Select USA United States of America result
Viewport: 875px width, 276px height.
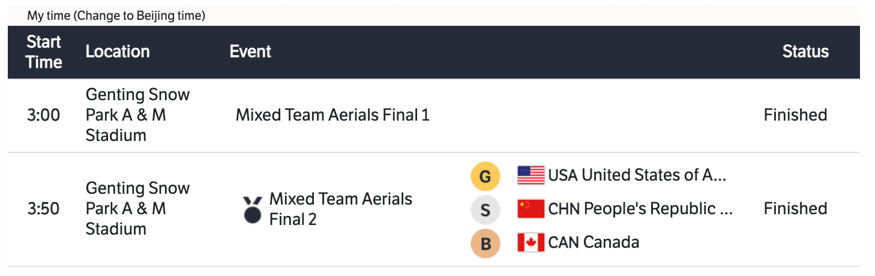(637, 175)
